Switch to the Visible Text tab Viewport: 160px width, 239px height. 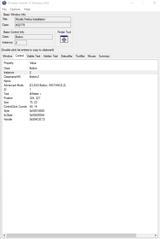tap(34, 56)
